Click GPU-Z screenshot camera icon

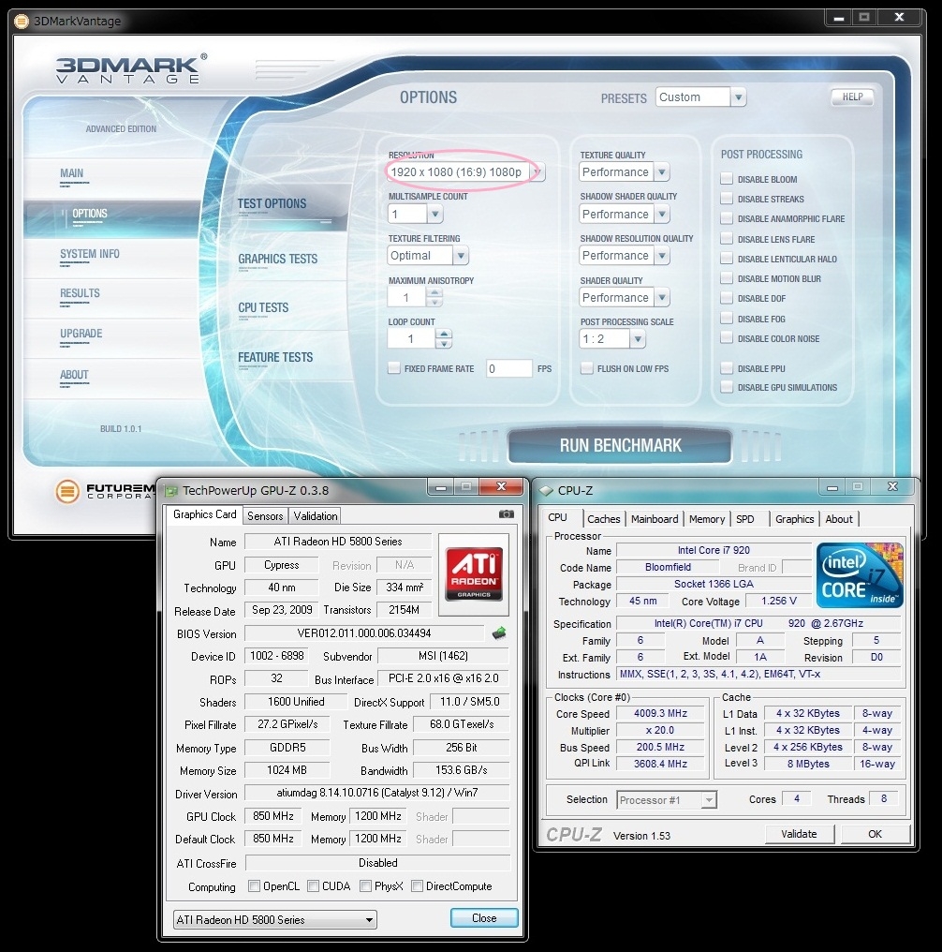coord(506,514)
